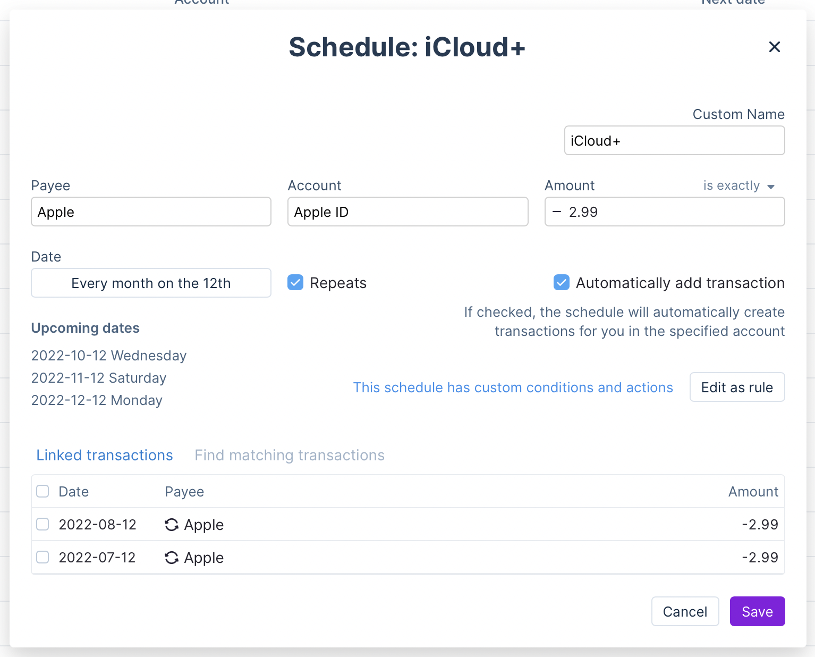Click the Payee field showing Apple

tap(151, 212)
